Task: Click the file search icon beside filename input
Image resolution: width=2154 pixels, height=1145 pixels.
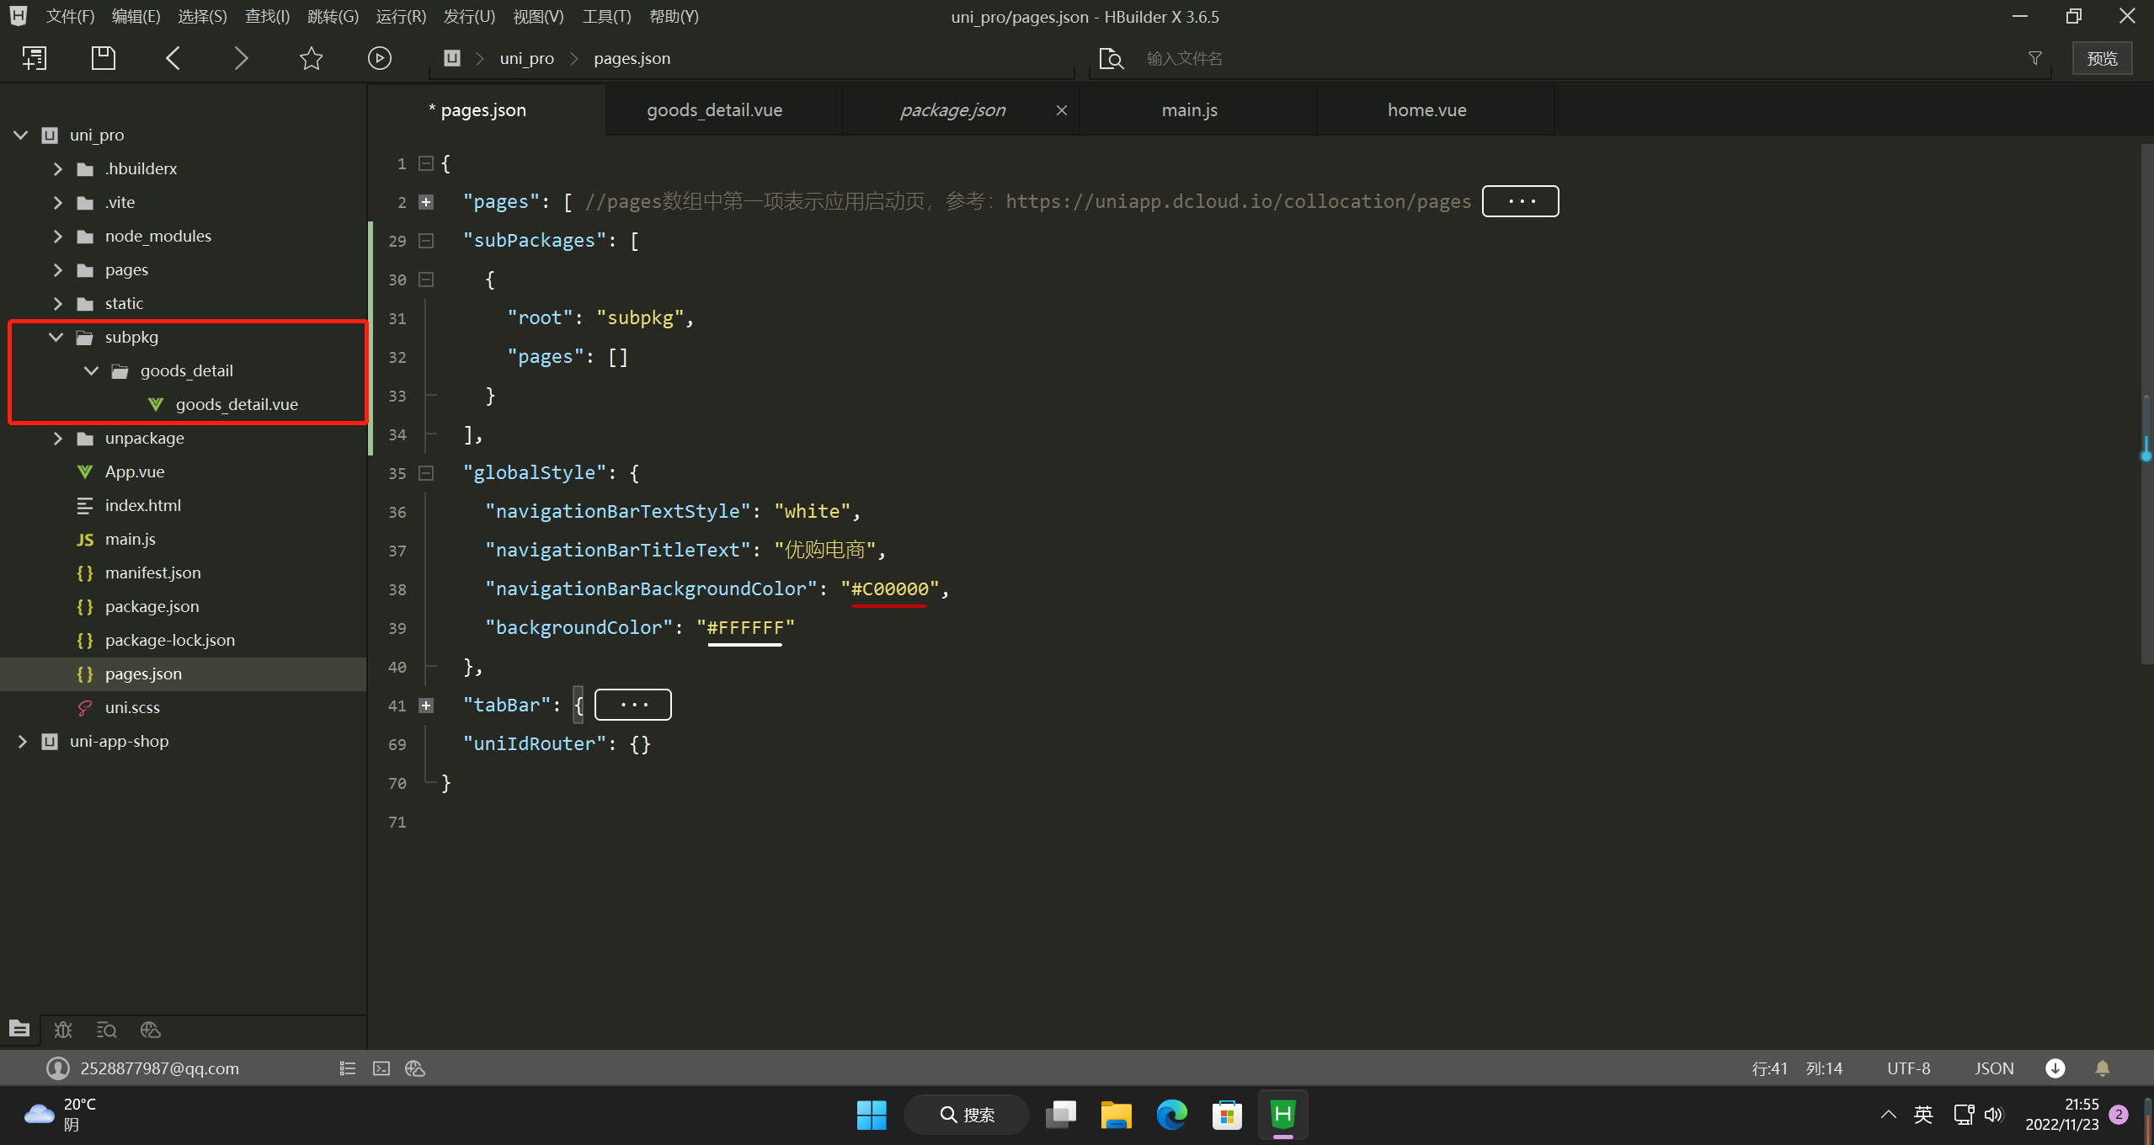Action: click(x=1111, y=58)
